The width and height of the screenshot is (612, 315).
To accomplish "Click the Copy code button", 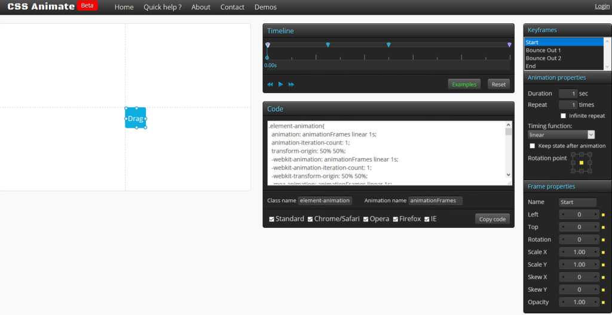I will coord(493,219).
